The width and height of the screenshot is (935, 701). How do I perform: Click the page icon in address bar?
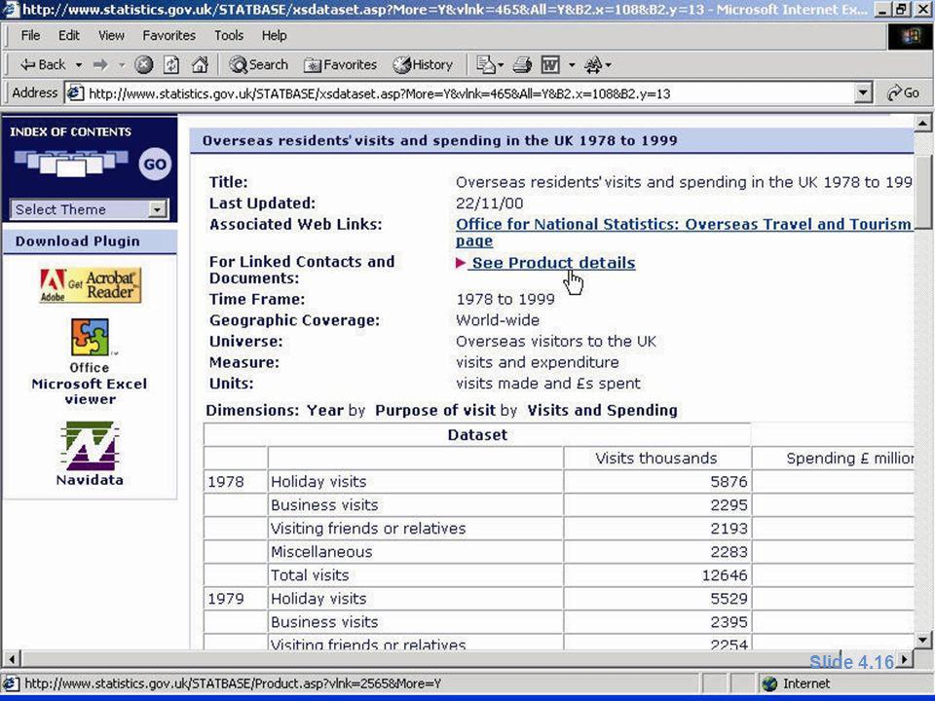[75, 93]
